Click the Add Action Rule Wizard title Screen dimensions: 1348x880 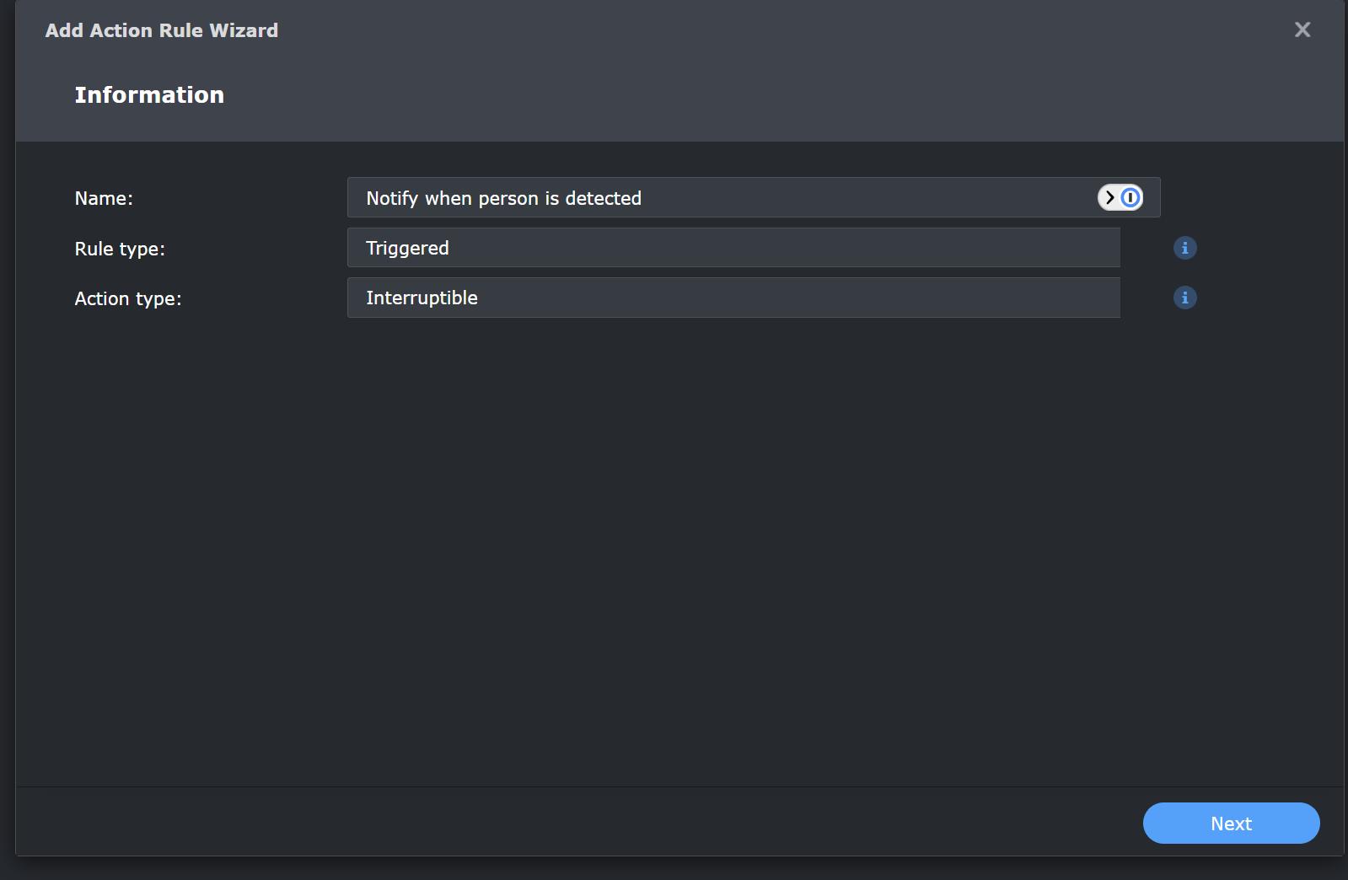click(162, 30)
